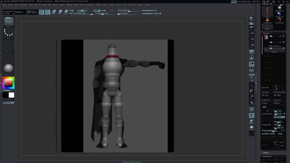Open the Document menu
Image resolution: width=290 pixels, height=163 pixels.
tap(24, 5)
